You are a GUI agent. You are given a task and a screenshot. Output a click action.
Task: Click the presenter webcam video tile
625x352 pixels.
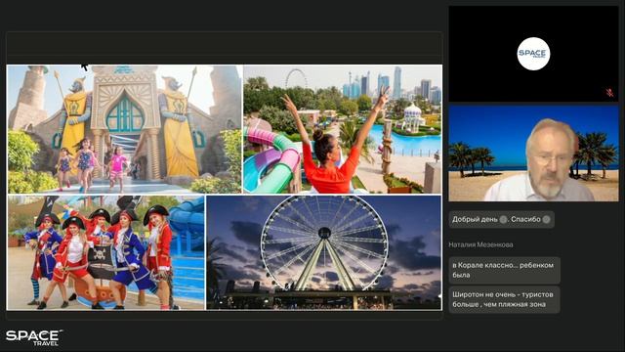coord(534,153)
